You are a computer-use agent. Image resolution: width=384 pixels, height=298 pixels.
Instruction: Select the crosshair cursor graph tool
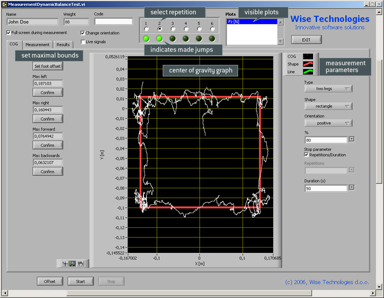[65, 264]
